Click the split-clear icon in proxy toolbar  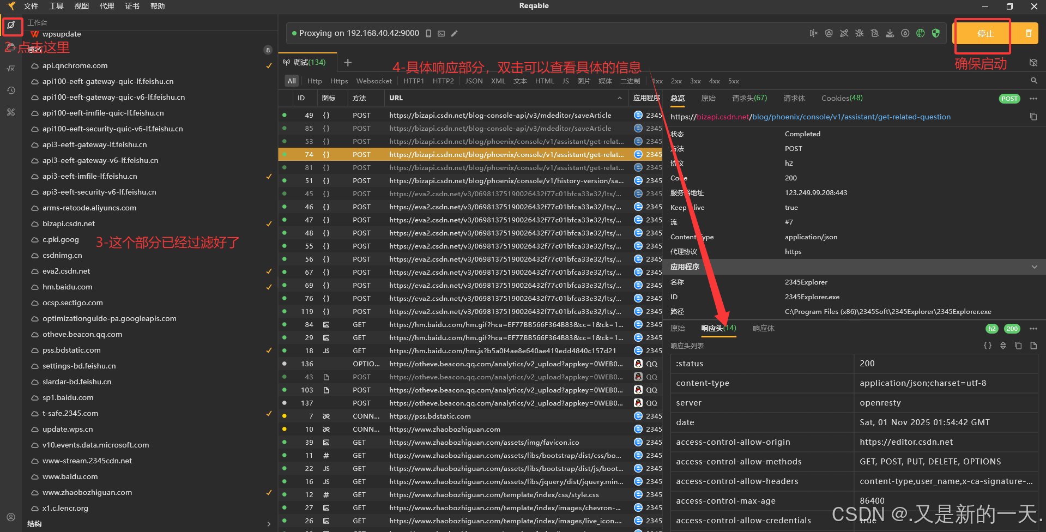(x=813, y=33)
